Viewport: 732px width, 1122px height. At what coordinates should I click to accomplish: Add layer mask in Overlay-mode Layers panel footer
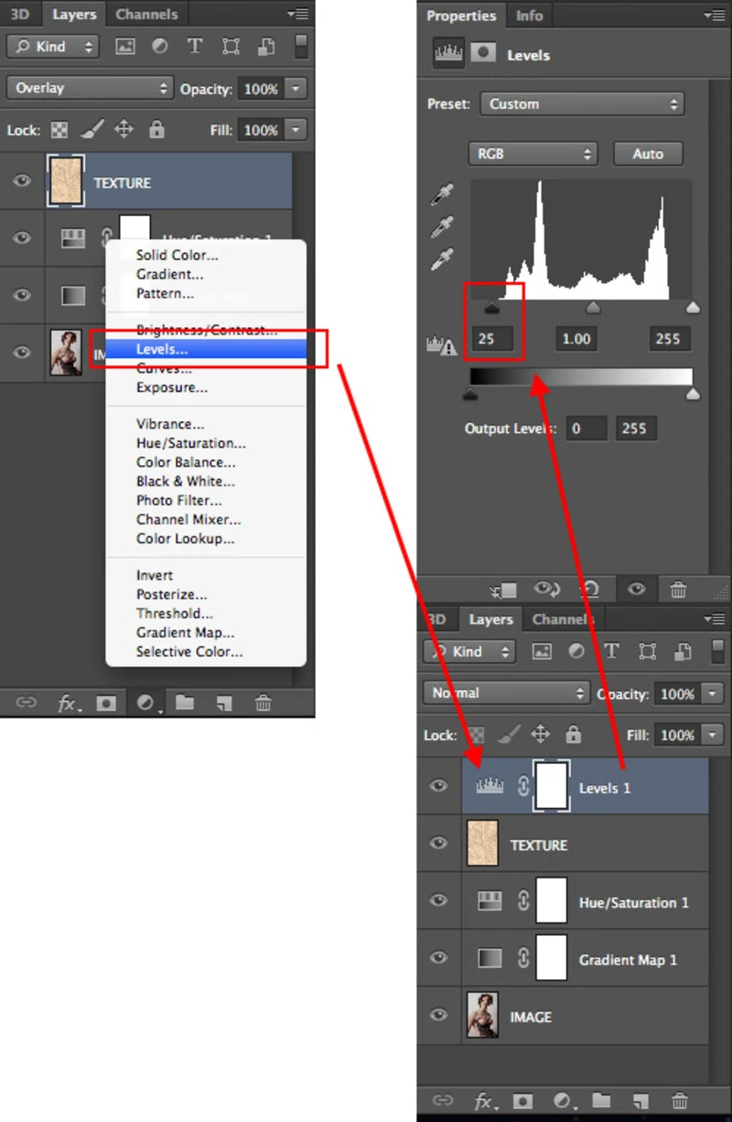point(106,703)
